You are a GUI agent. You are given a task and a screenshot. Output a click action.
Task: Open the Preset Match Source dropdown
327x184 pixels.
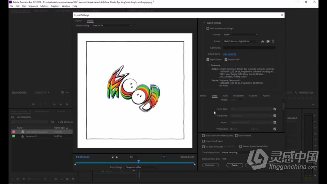point(240,41)
